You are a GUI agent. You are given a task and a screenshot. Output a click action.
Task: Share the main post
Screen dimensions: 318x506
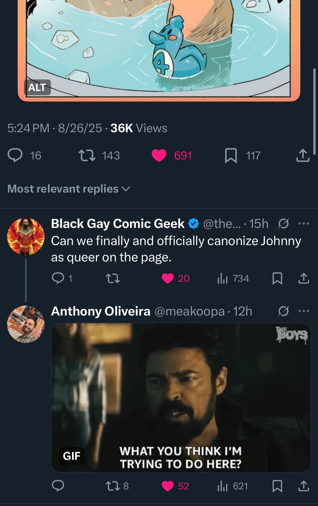(302, 155)
